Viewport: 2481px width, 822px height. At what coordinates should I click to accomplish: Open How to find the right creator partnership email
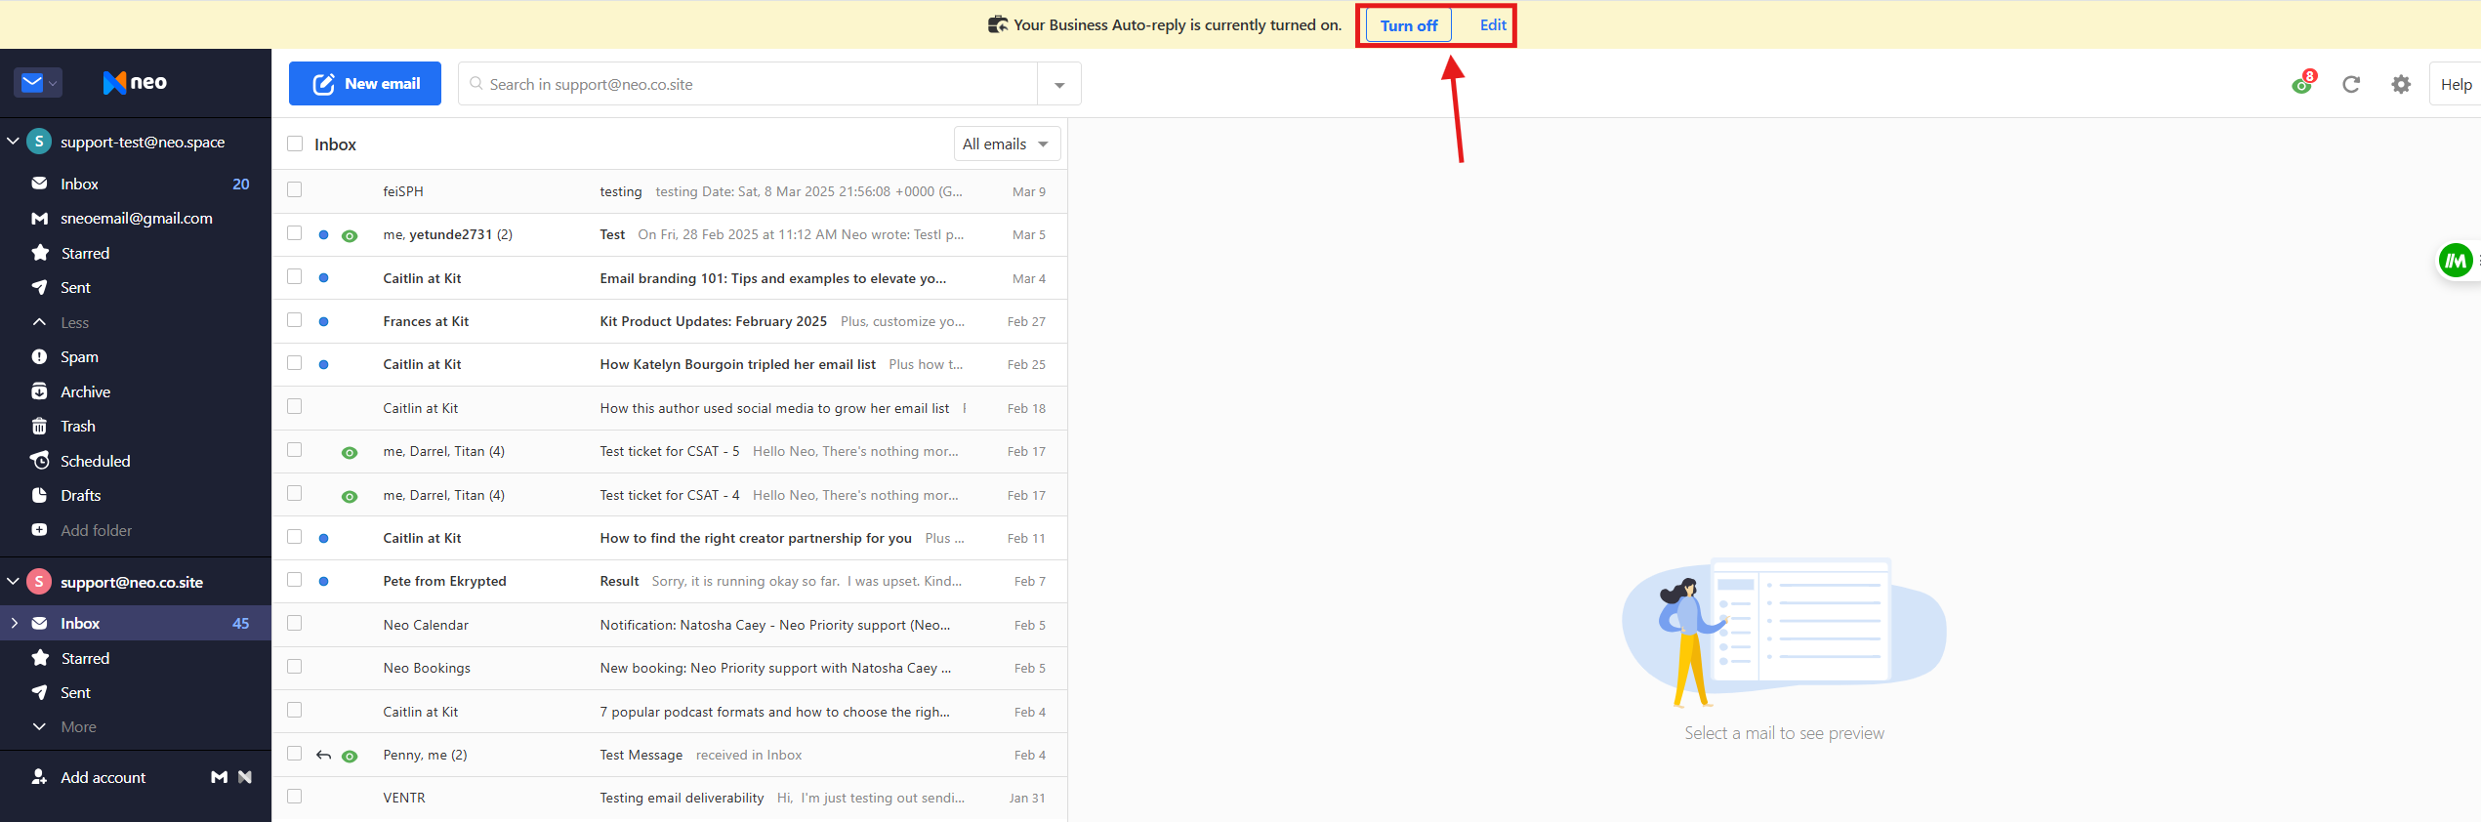pyautogui.click(x=670, y=538)
